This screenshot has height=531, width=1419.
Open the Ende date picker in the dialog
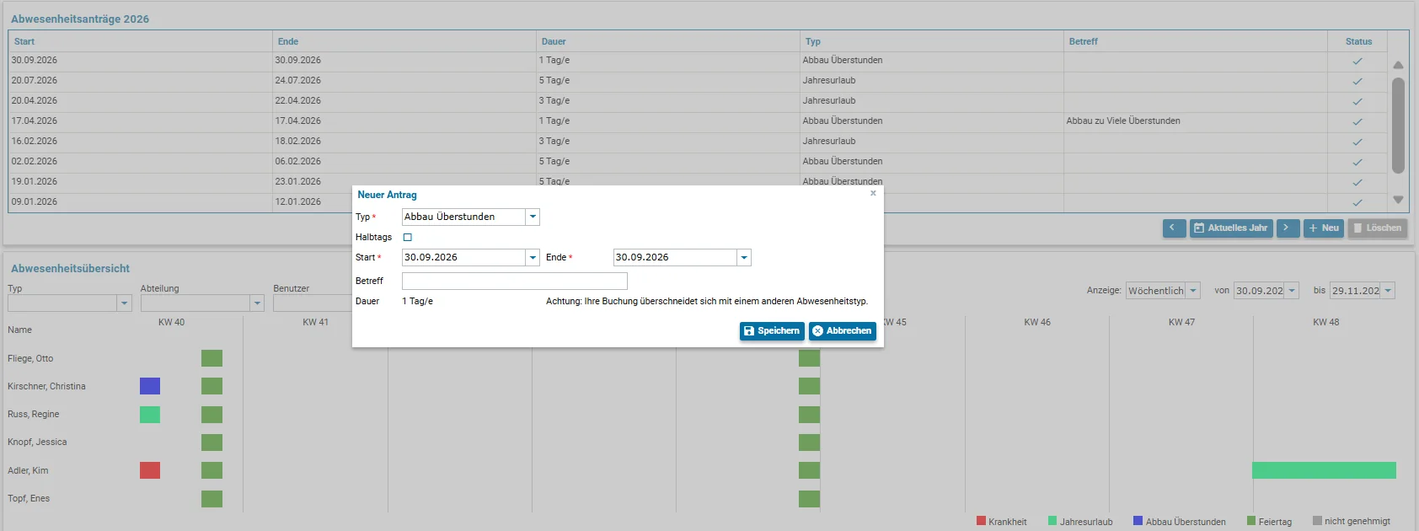[x=744, y=258]
